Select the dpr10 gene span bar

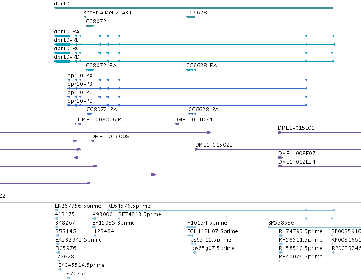193,8
